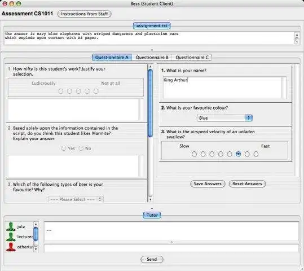Click the questionnaire A vertical scrollbar thumb
304x271 pixels.
[x=150, y=103]
